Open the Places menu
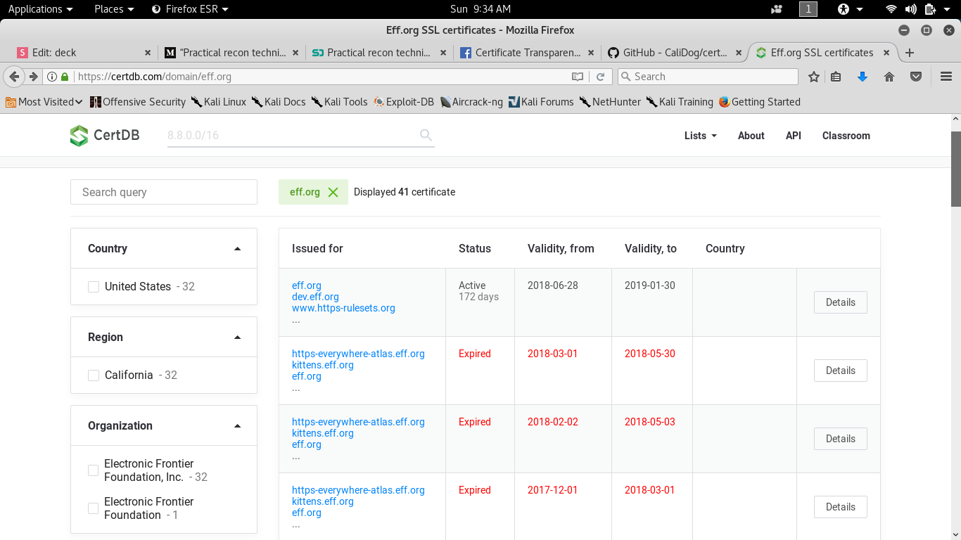 114,9
